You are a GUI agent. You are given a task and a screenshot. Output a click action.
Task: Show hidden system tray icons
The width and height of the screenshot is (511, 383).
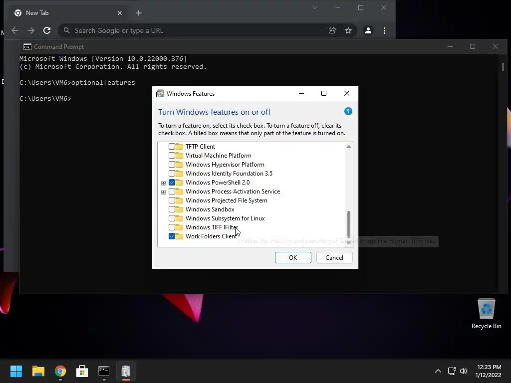coord(438,371)
